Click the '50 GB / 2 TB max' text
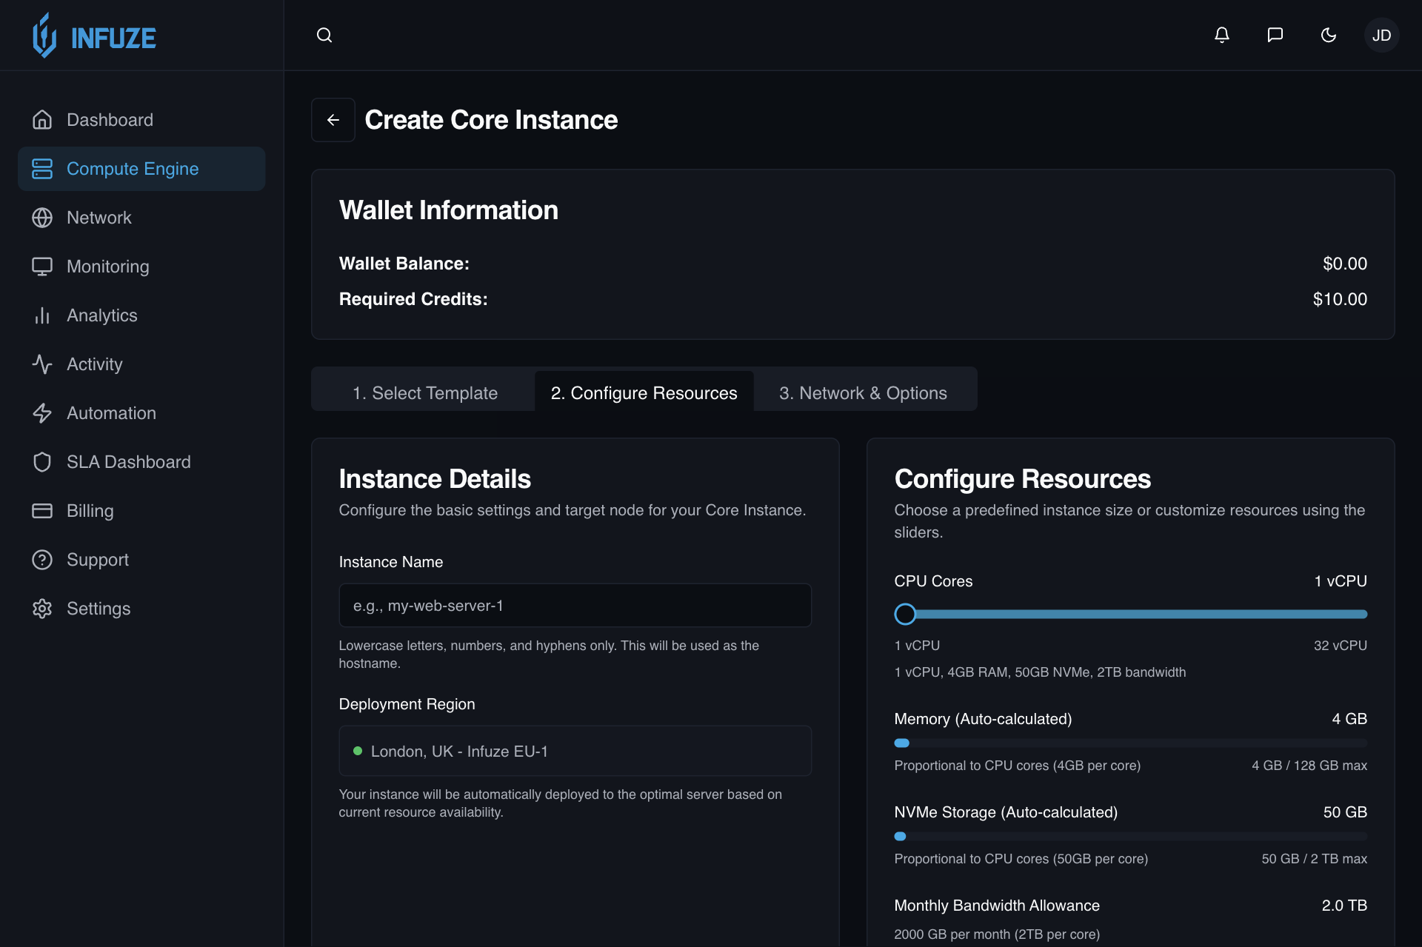1422x947 pixels. click(1315, 859)
